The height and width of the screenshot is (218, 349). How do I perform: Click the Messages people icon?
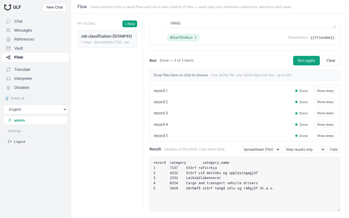(x=8, y=30)
